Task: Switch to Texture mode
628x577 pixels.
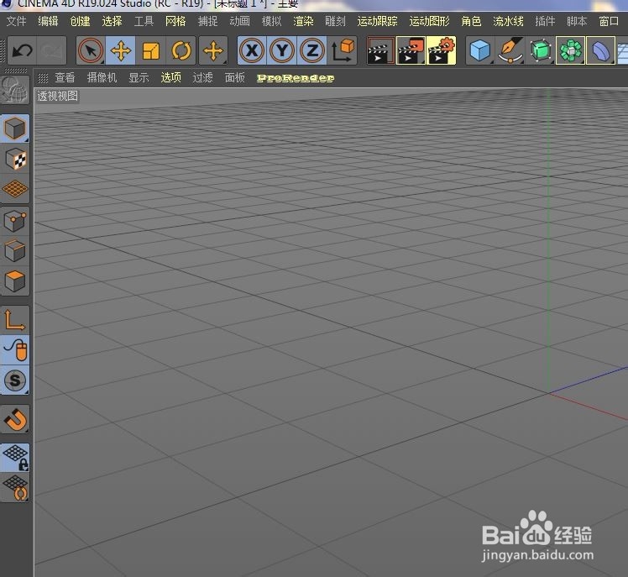Action: tap(15, 159)
